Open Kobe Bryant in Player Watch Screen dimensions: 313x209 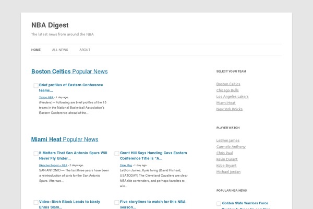pyautogui.click(x=226, y=166)
